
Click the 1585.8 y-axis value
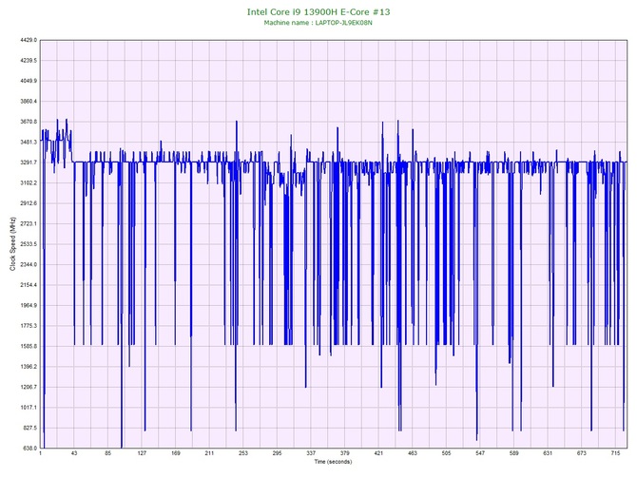29,346
